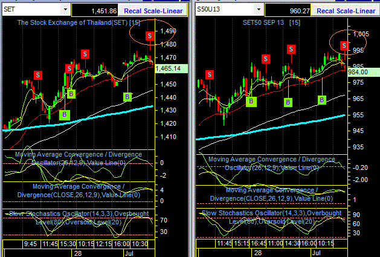Click the 9:45 time label in SET chart
380x257 pixels.
click(x=31, y=244)
